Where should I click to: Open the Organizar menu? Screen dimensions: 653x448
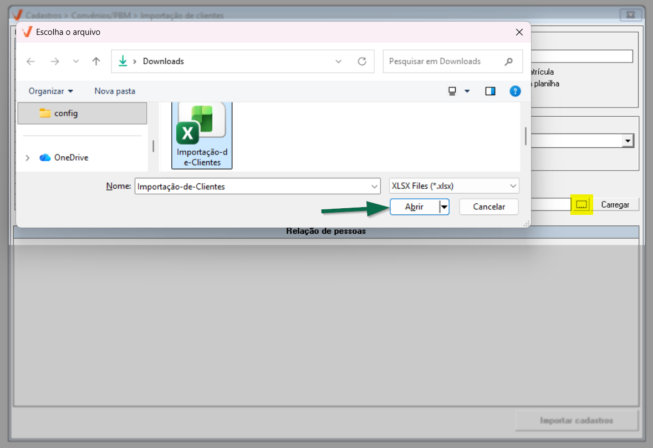[51, 91]
